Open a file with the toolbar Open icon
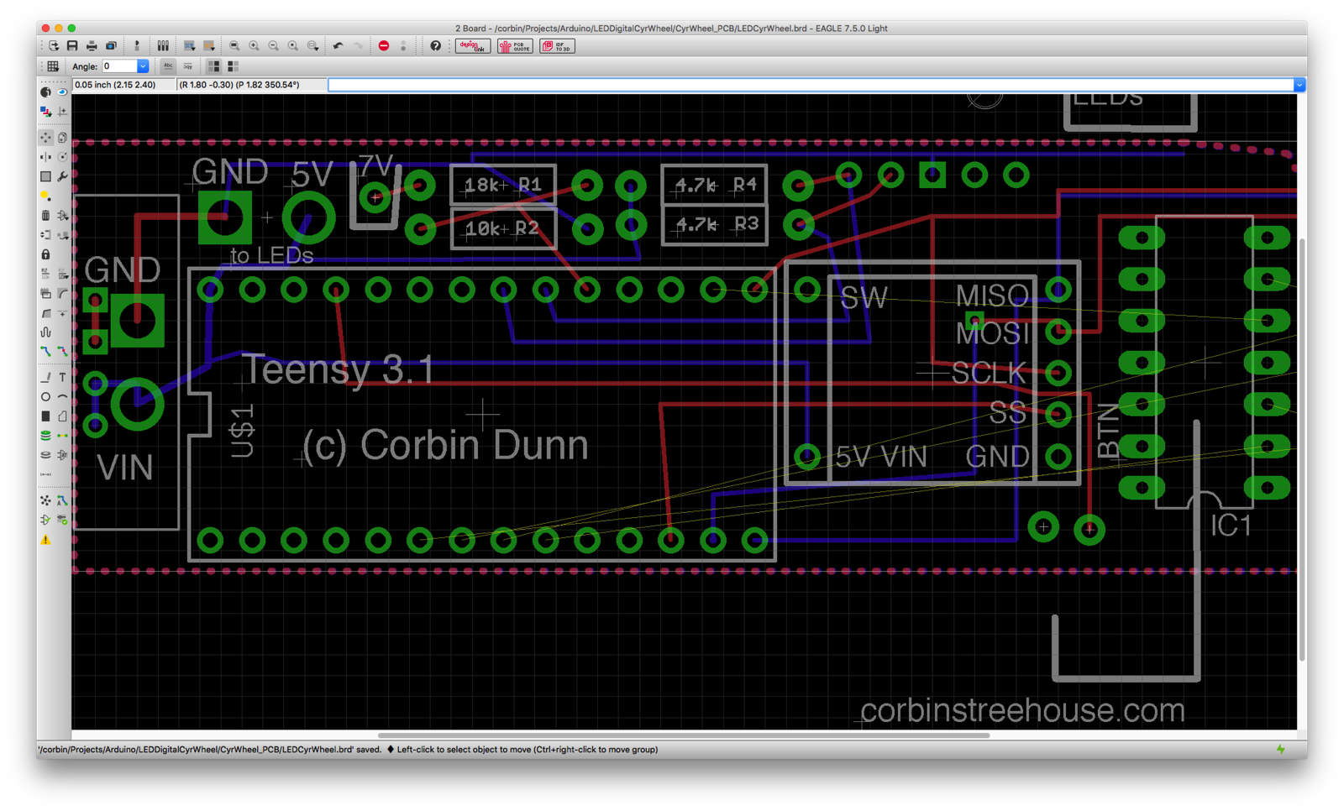1344x811 pixels. [x=54, y=46]
